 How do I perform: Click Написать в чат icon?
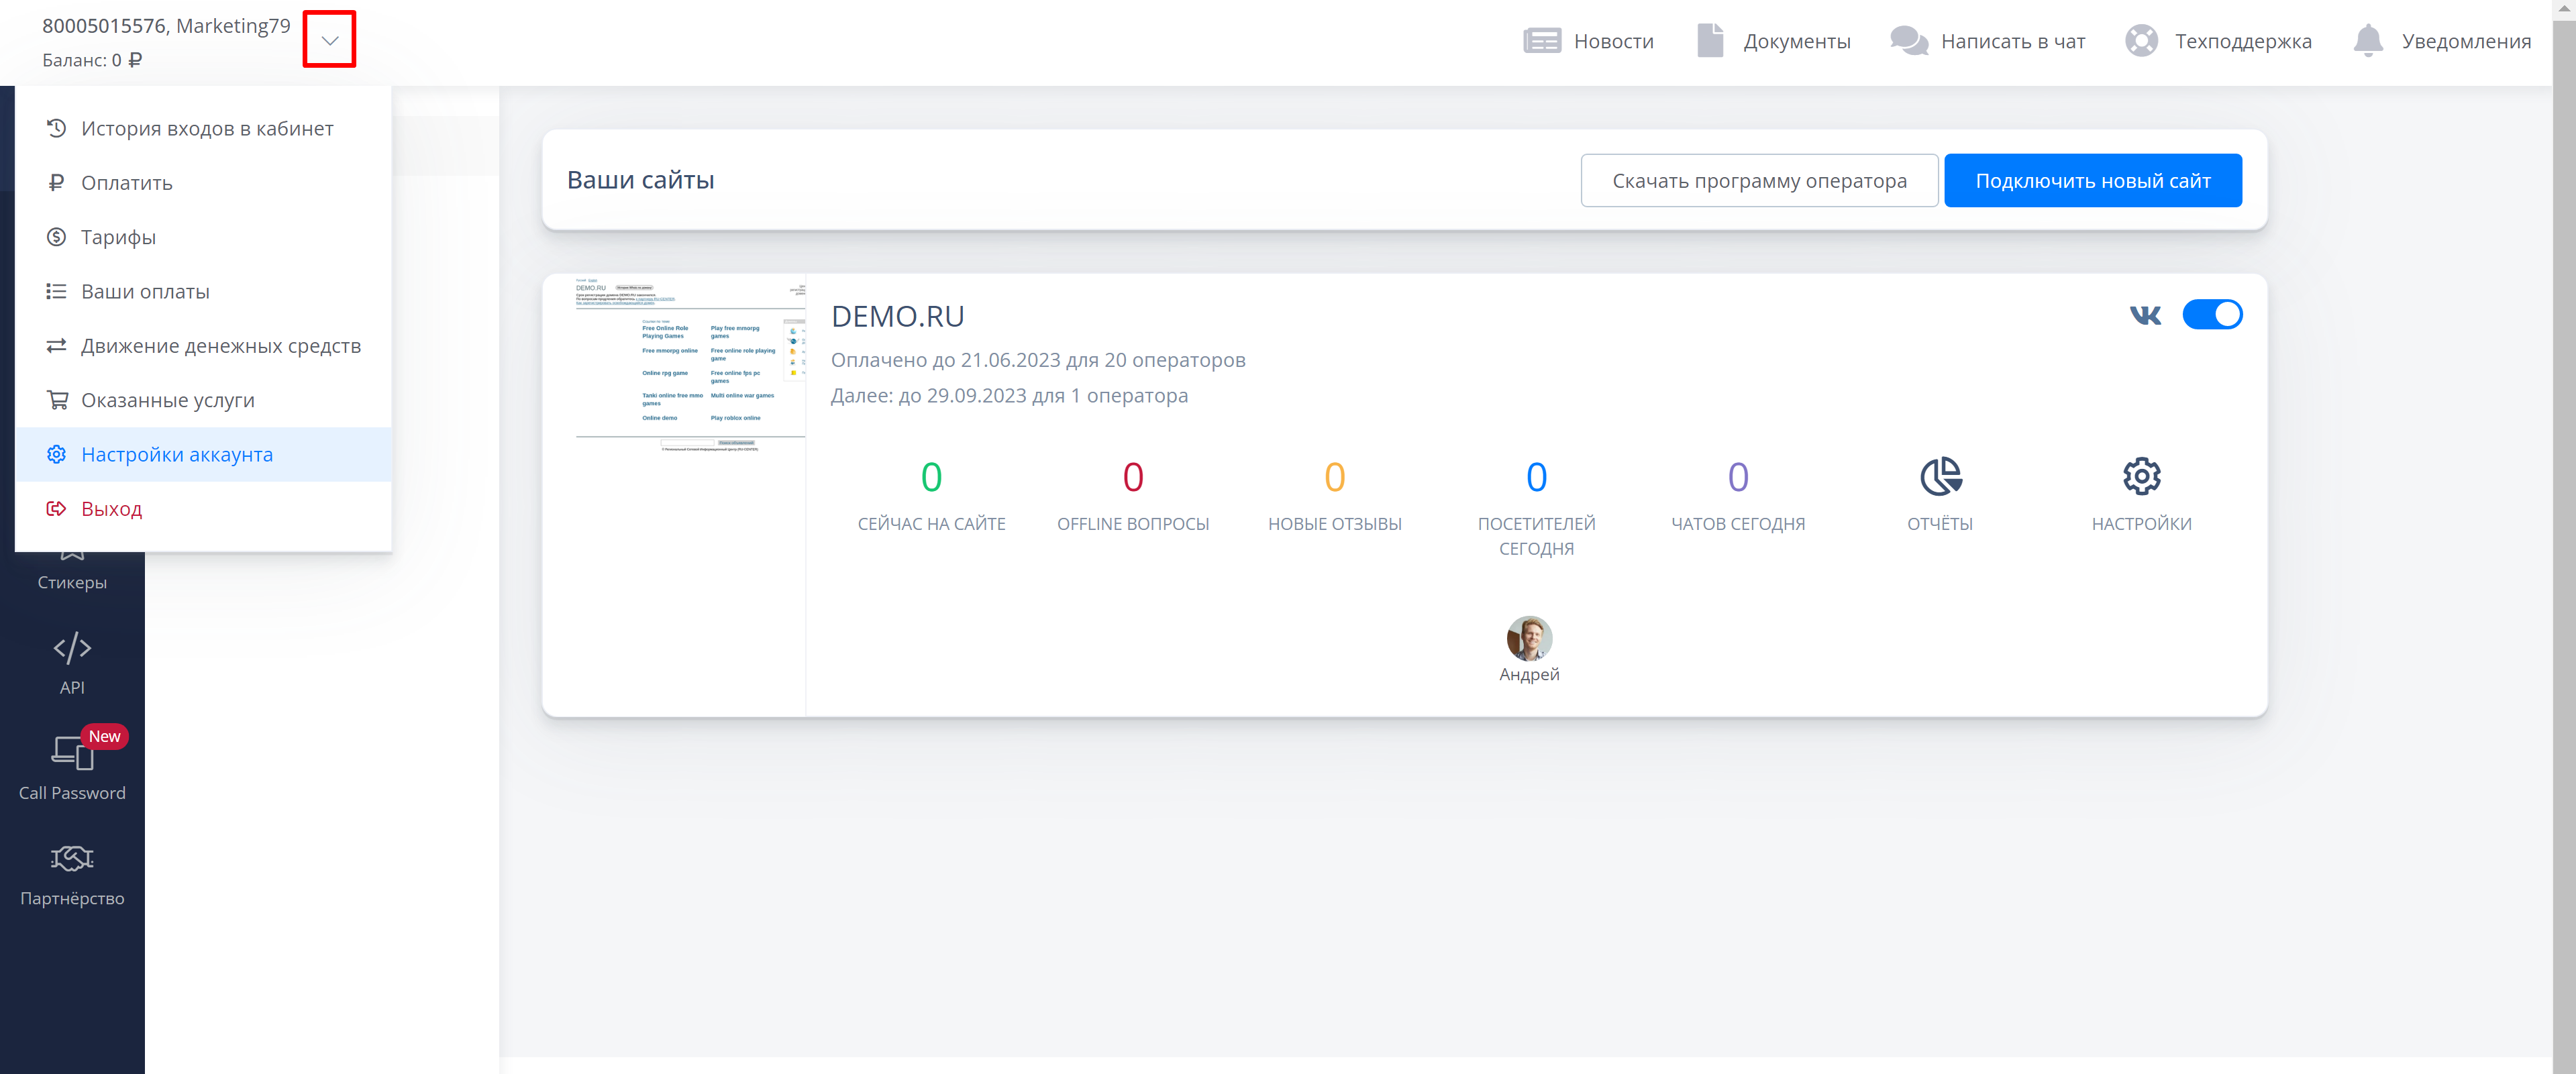[1908, 41]
